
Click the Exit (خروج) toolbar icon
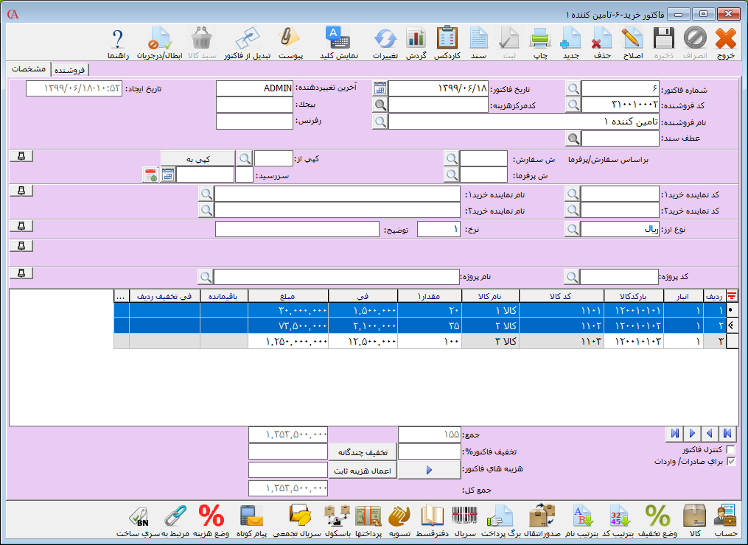[726, 41]
